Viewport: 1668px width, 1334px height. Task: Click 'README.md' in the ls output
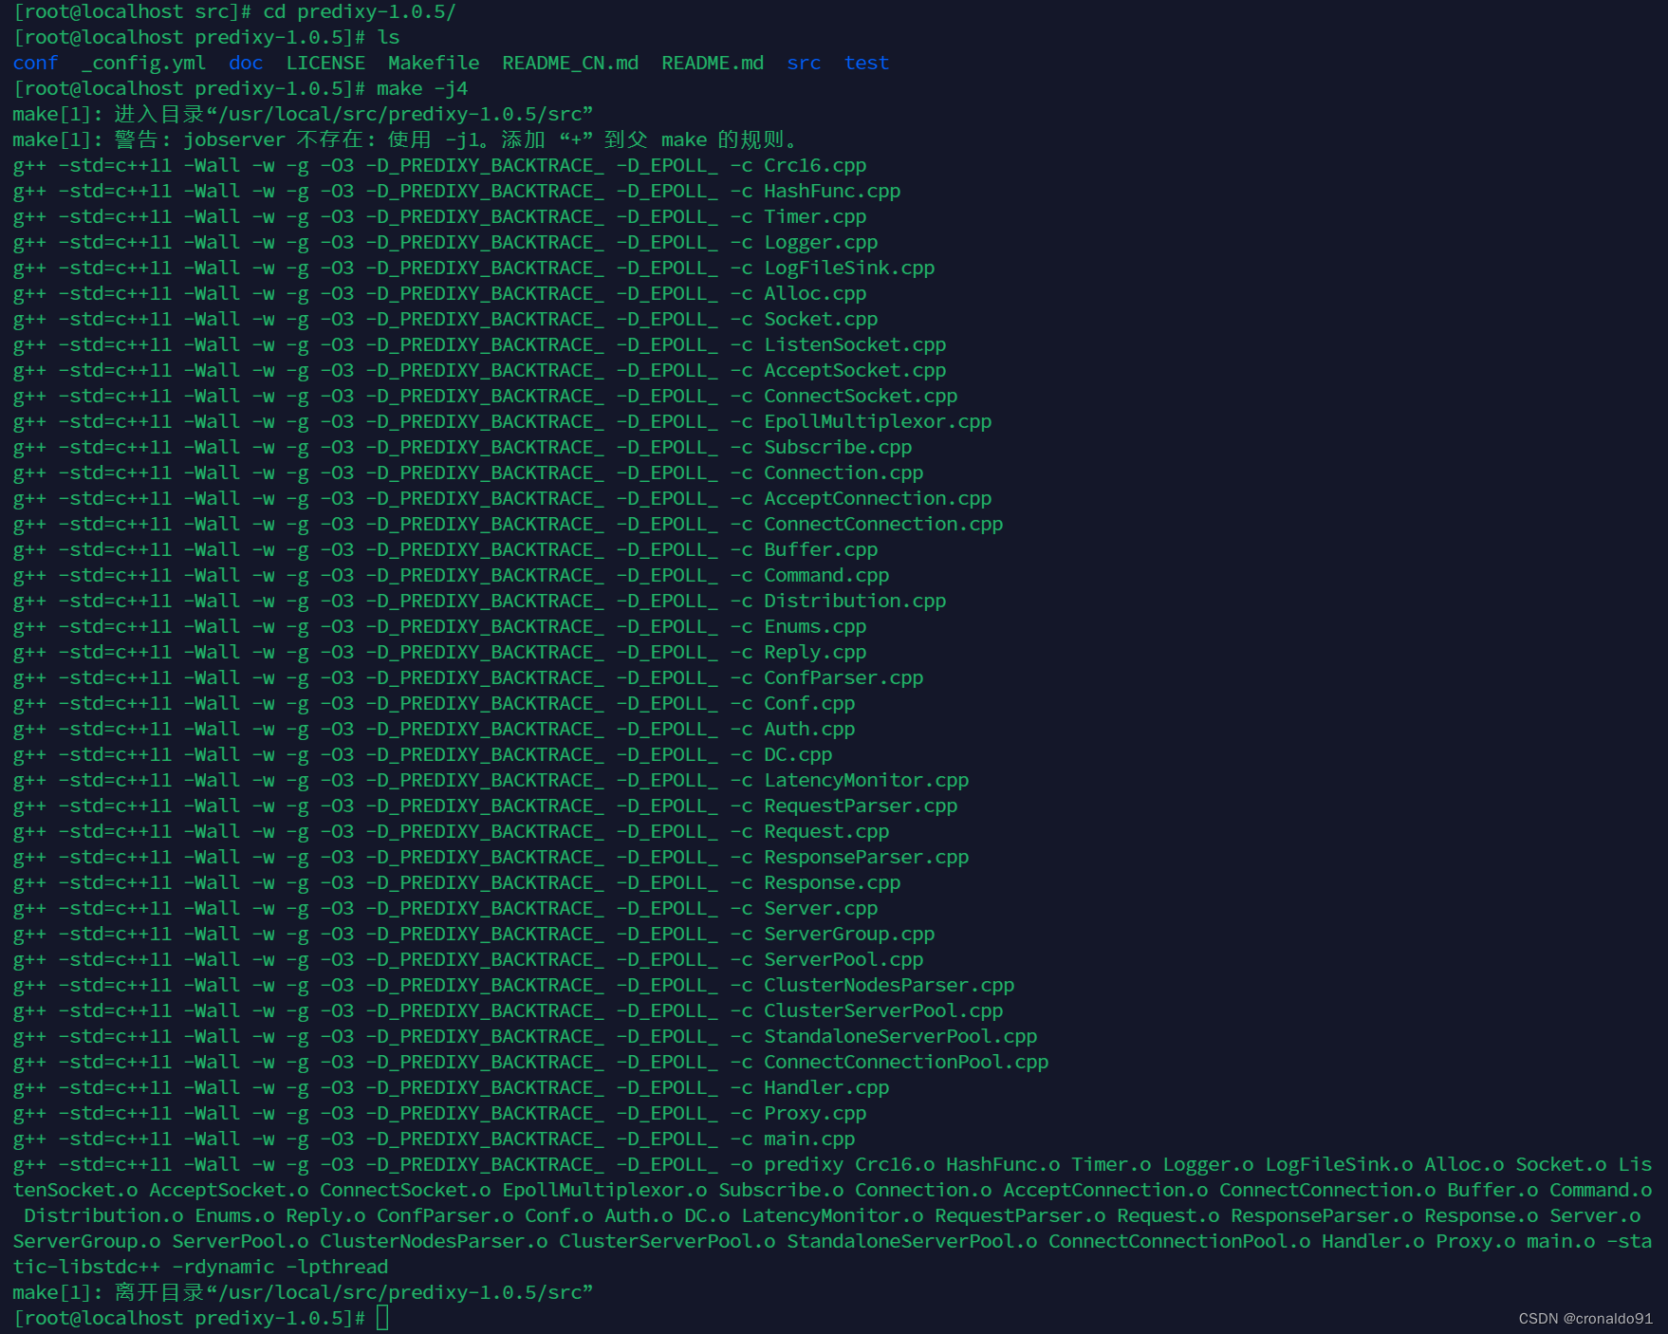714,63
